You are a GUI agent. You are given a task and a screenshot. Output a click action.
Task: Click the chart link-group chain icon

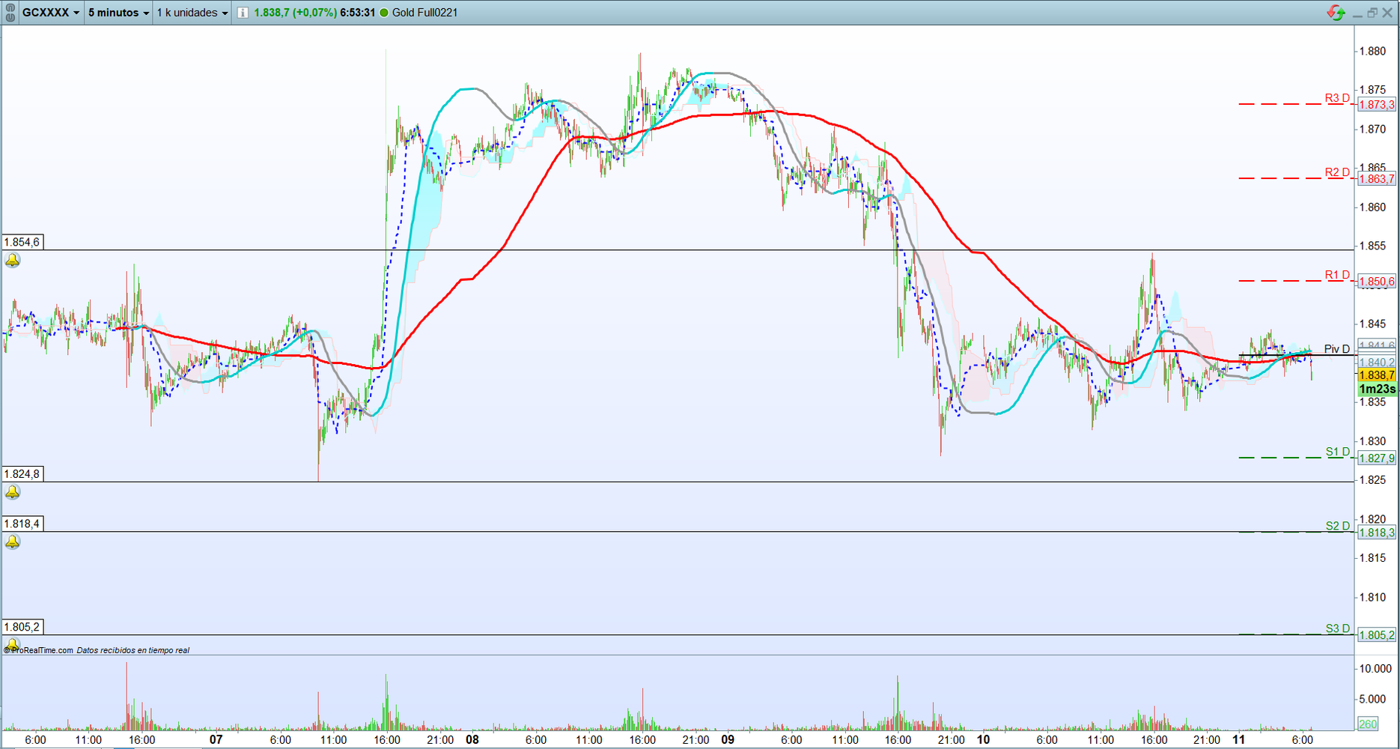(x=10, y=13)
